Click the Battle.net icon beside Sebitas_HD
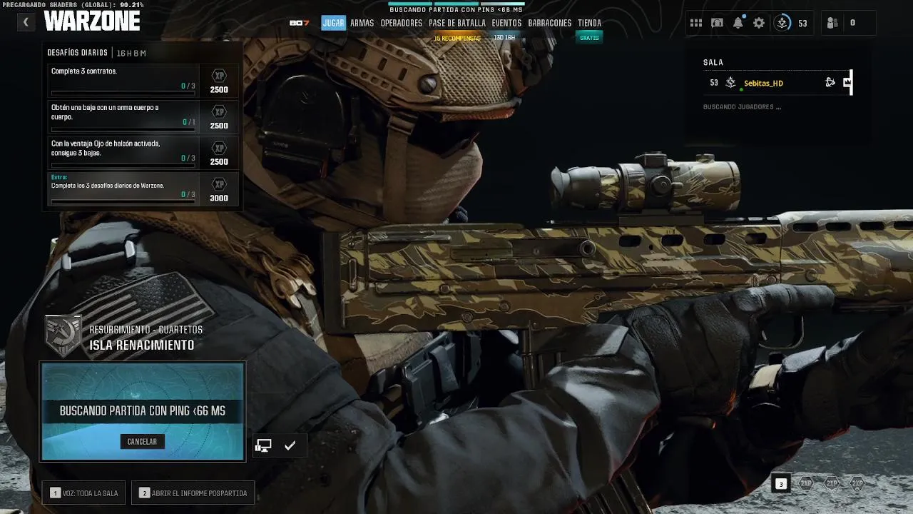The height and width of the screenshot is (514, 913). pos(830,82)
